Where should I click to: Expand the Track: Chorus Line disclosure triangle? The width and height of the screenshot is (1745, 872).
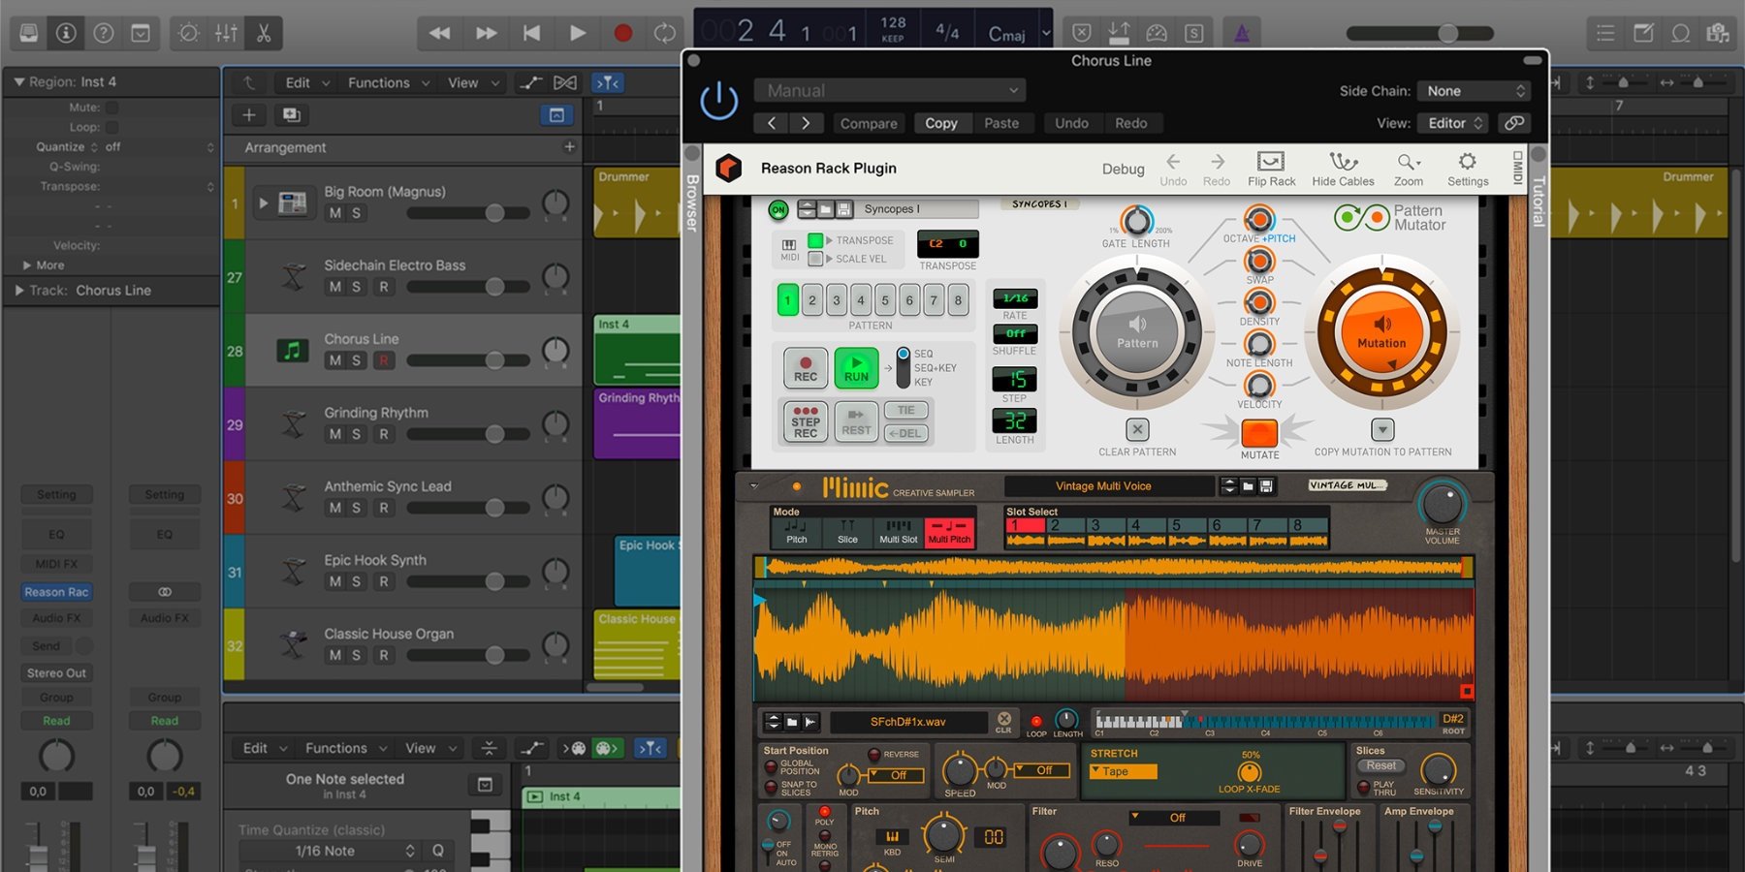tap(18, 290)
